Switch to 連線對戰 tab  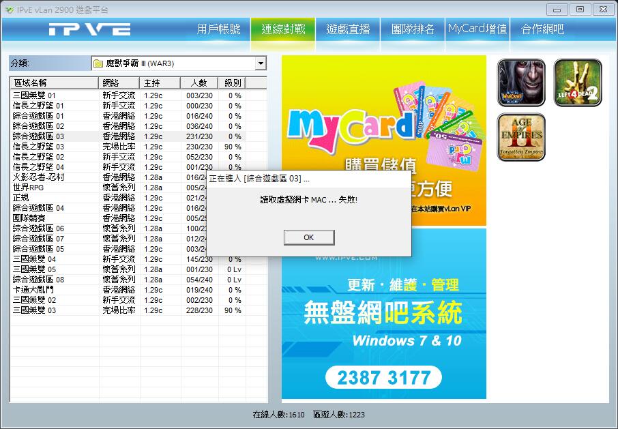tap(283, 29)
